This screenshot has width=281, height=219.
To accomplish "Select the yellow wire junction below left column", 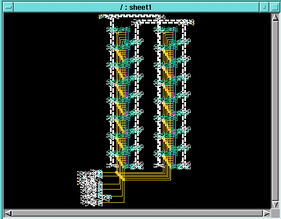I will (x=120, y=176).
